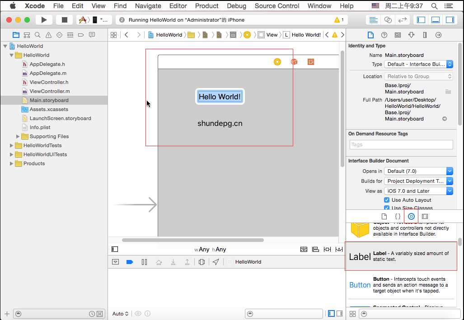Open the Code Snippet library

click(x=398, y=216)
